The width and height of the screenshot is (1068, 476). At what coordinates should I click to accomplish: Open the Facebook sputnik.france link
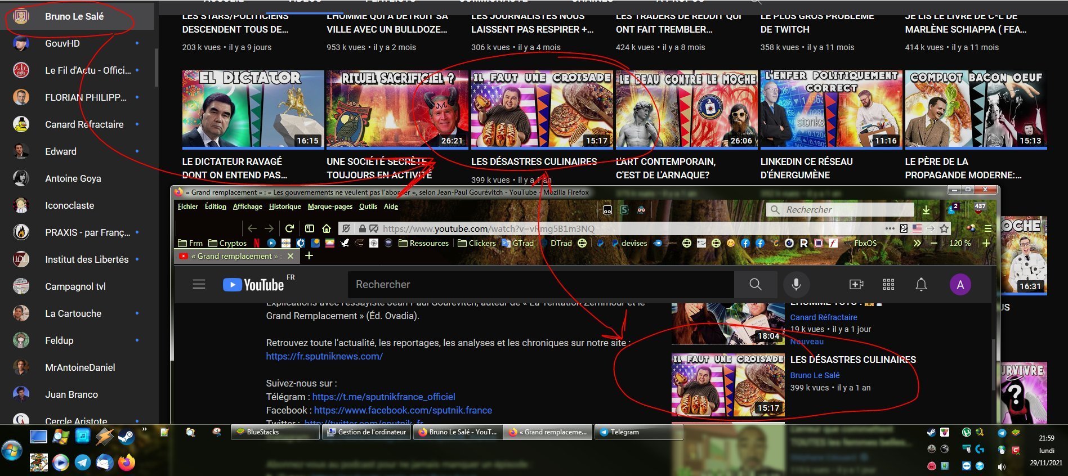(x=403, y=410)
